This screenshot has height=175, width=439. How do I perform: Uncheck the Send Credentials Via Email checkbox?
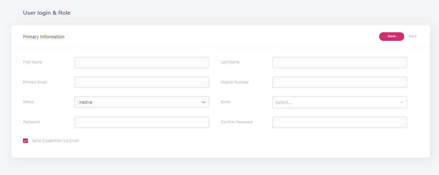(x=25, y=141)
